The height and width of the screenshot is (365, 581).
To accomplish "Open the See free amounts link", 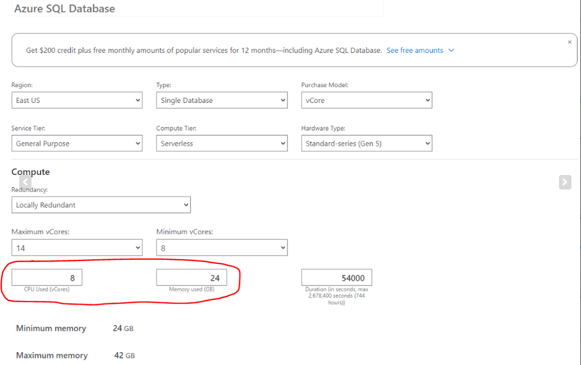I will [x=415, y=51].
